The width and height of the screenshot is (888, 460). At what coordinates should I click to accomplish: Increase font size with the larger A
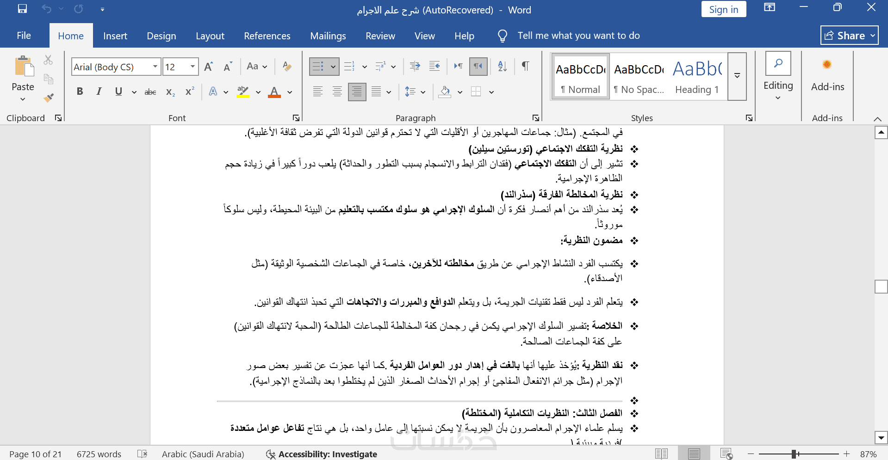point(209,67)
